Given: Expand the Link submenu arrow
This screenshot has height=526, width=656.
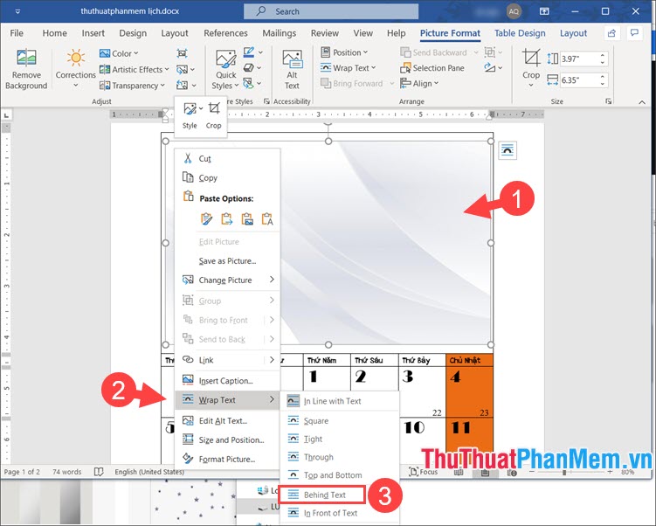Looking at the screenshot, I should pyautogui.click(x=272, y=359).
